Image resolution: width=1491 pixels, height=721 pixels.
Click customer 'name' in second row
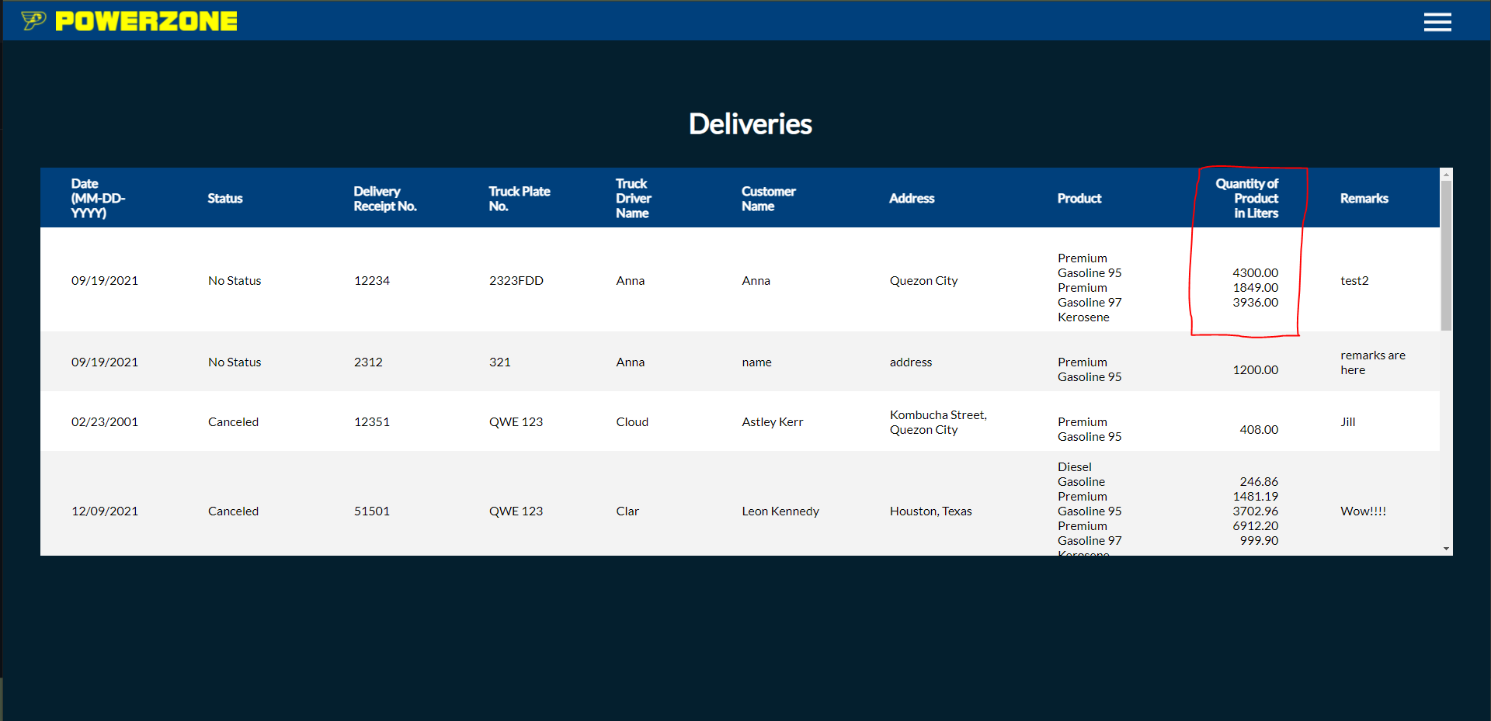tap(757, 362)
